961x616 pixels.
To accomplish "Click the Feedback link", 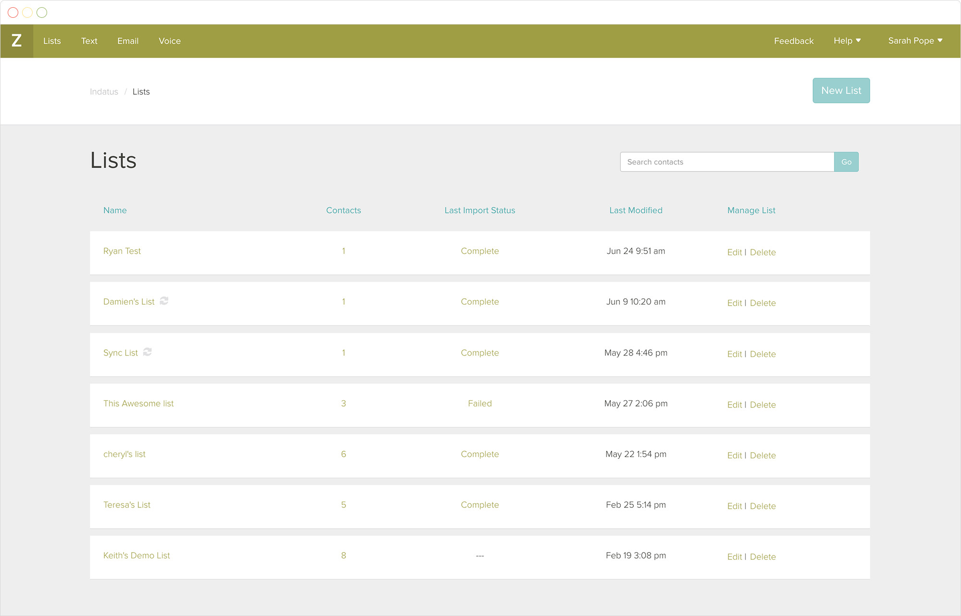I will coord(794,41).
